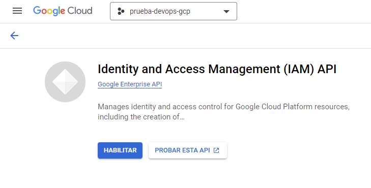Enable the API with HABILITAR

(120, 150)
